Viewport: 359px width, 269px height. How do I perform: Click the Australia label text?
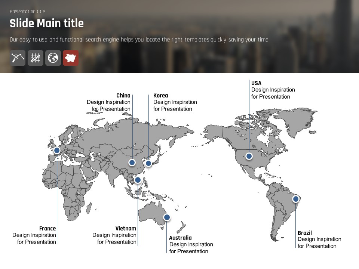coord(180,238)
